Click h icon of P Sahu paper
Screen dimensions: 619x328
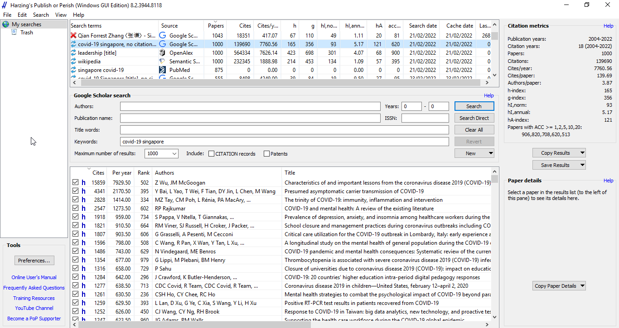coord(83,269)
